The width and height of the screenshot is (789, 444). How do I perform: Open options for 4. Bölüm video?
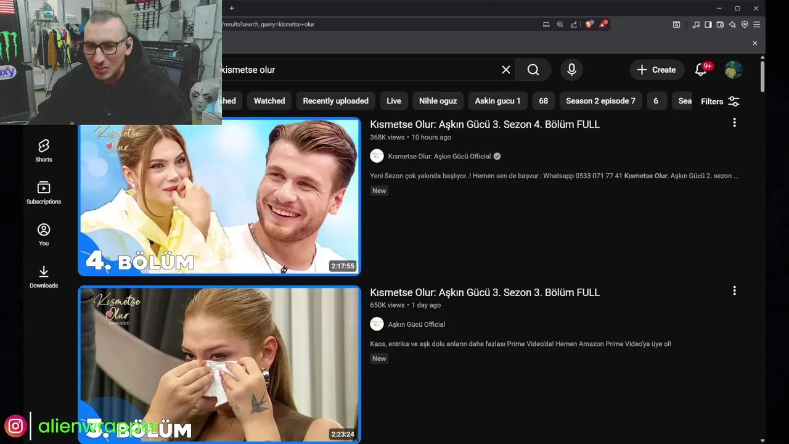pos(734,123)
